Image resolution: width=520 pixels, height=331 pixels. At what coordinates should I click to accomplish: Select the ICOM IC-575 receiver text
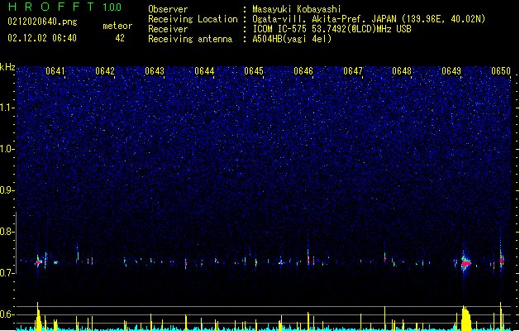click(332, 29)
